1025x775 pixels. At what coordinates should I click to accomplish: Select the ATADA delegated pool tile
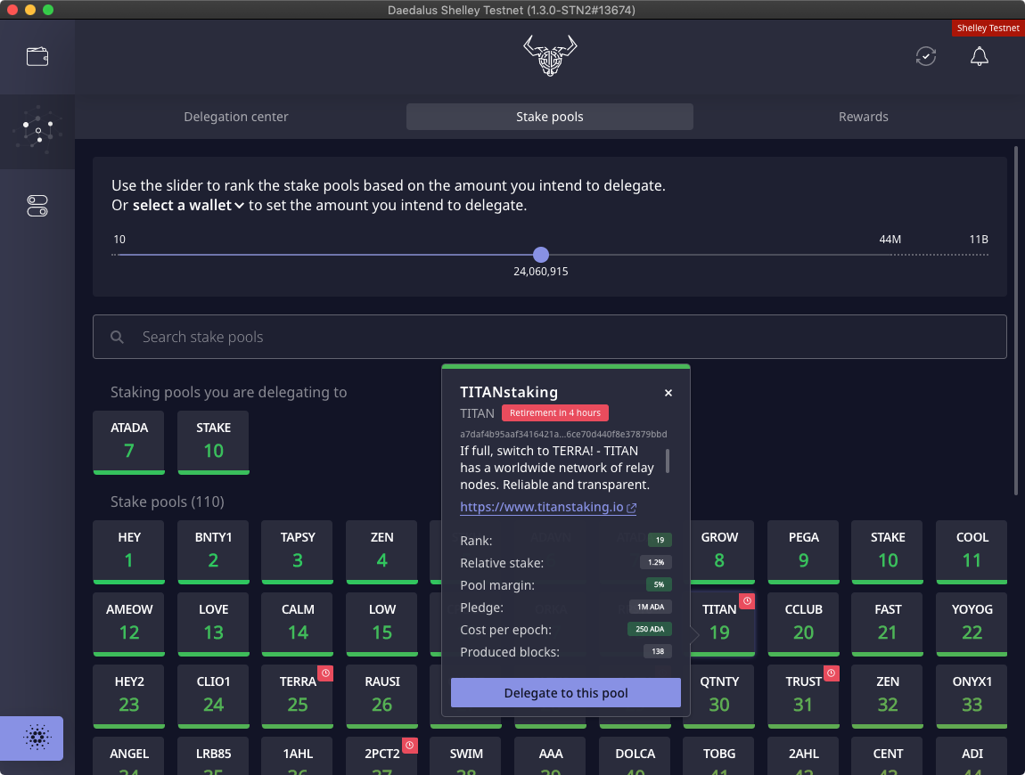tap(129, 441)
